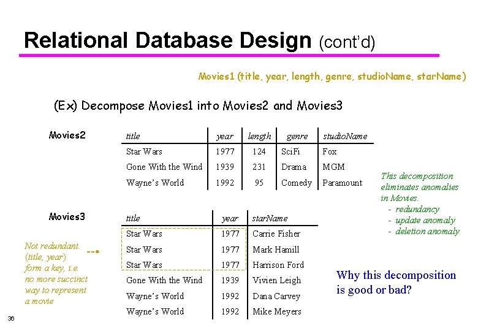Click 'Star Wars' in the Carrie Fisher row
This screenshot has height=331, width=478.
point(144,234)
